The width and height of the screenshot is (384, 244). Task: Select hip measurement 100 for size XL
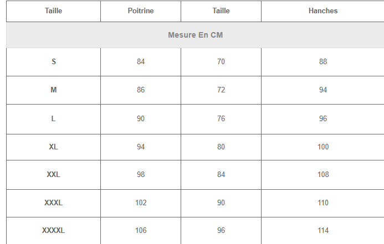[323, 147]
